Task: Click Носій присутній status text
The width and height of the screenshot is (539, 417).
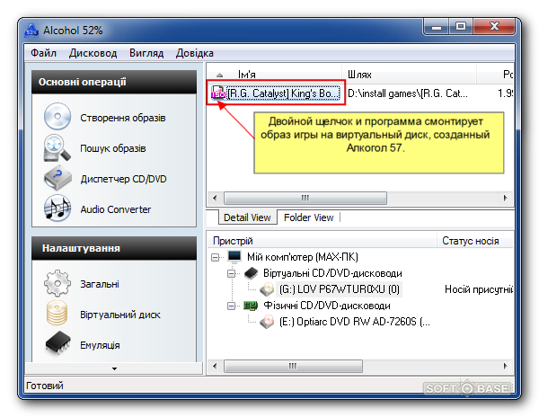Action: pos(479,289)
